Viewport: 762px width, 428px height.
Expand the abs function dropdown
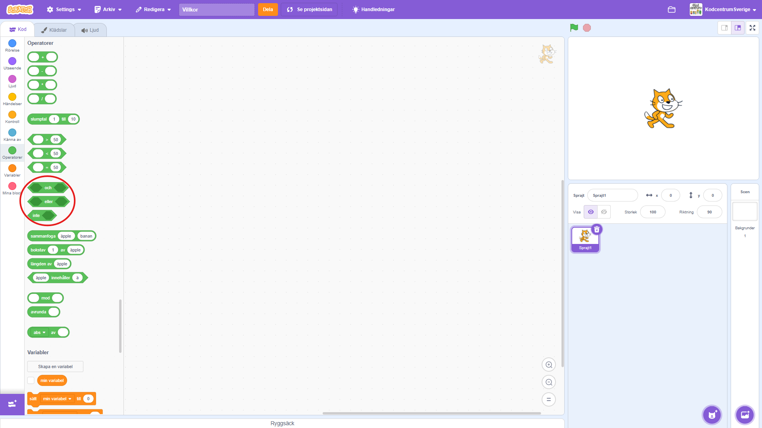point(39,332)
